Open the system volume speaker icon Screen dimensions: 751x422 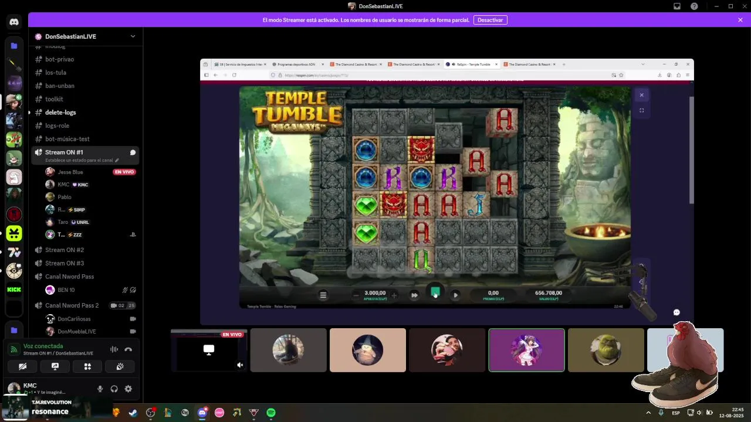click(x=699, y=413)
